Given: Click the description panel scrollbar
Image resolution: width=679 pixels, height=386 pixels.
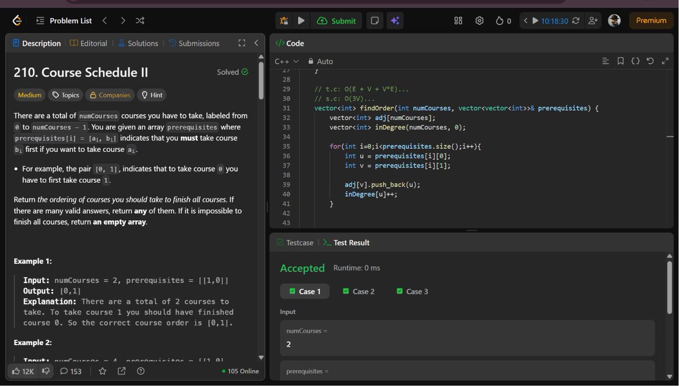Looking at the screenshot, I should pos(261,79).
